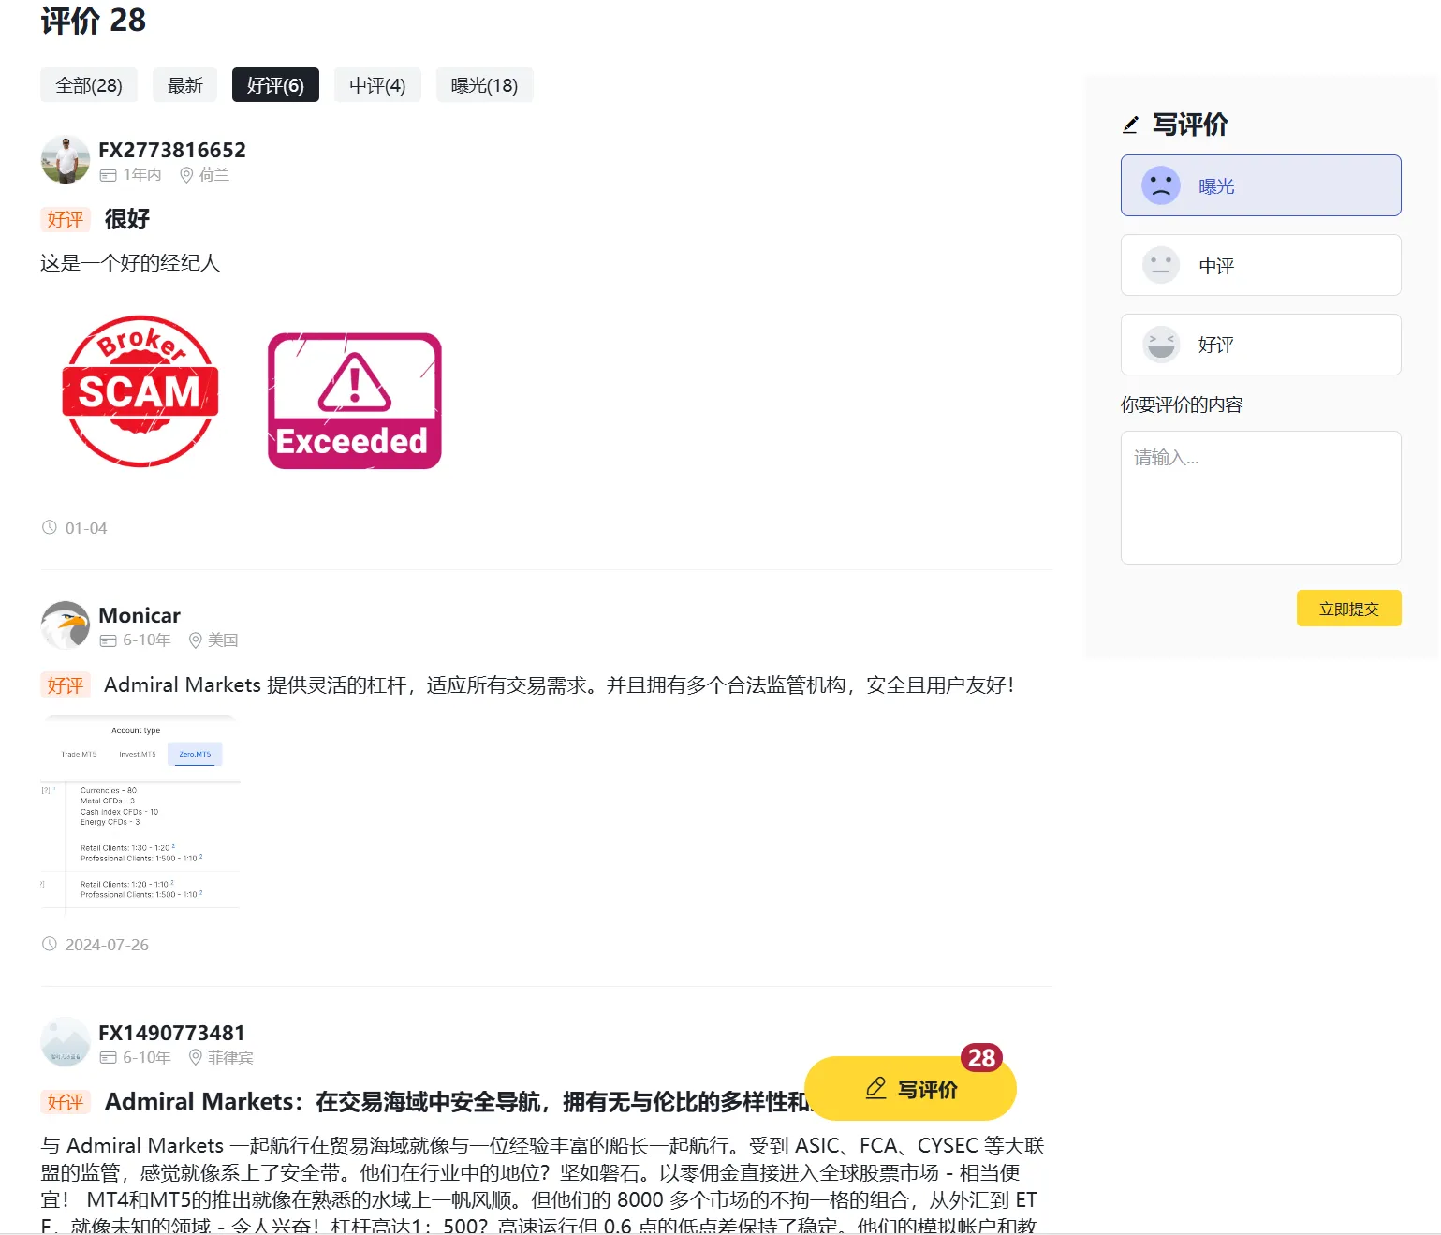The image size is (1441, 1235).
Task: Click the Monicar eagle avatar
Action: point(66,625)
